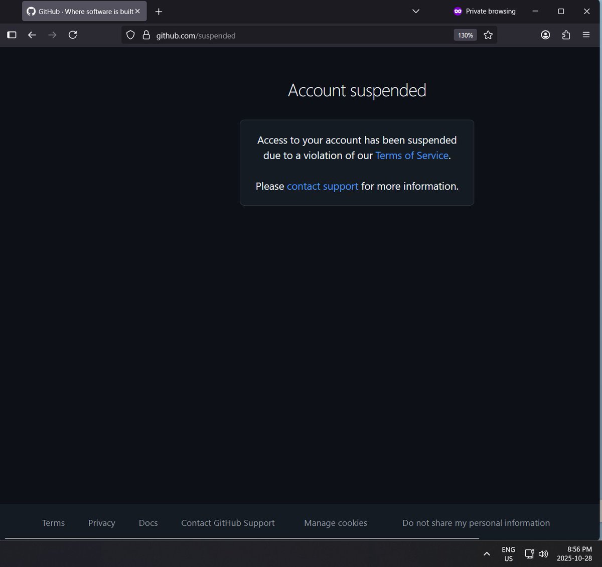Open the volume speaker tray icon
Image resolution: width=602 pixels, height=567 pixels.
tap(543, 554)
